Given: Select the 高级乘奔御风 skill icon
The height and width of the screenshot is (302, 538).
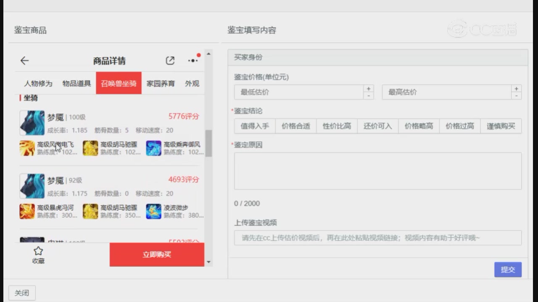Looking at the screenshot, I should [x=153, y=148].
